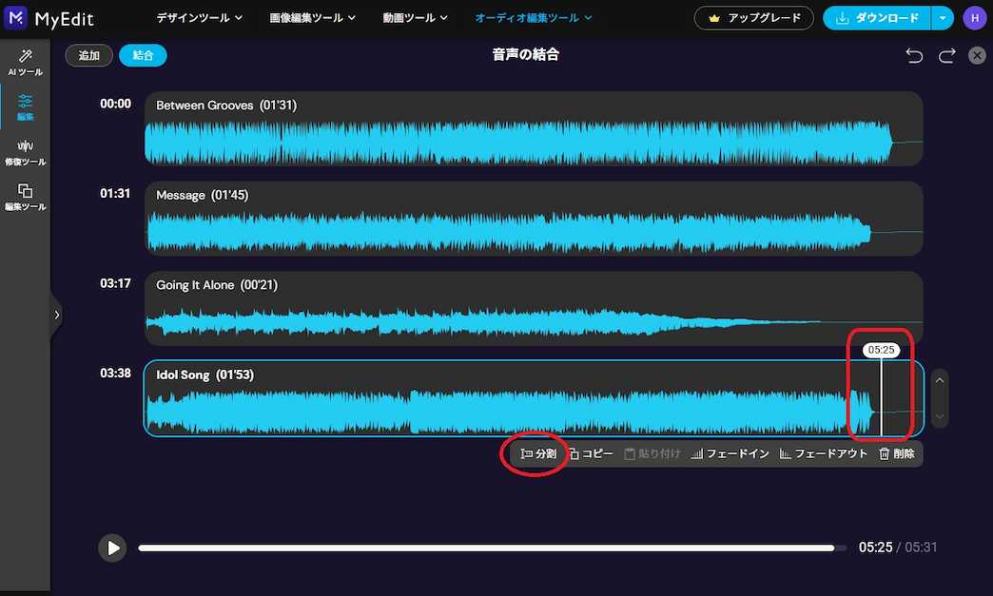993x596 pixels.
Task: Select the AIツール panel in the sidebar
Action: pyautogui.click(x=25, y=62)
